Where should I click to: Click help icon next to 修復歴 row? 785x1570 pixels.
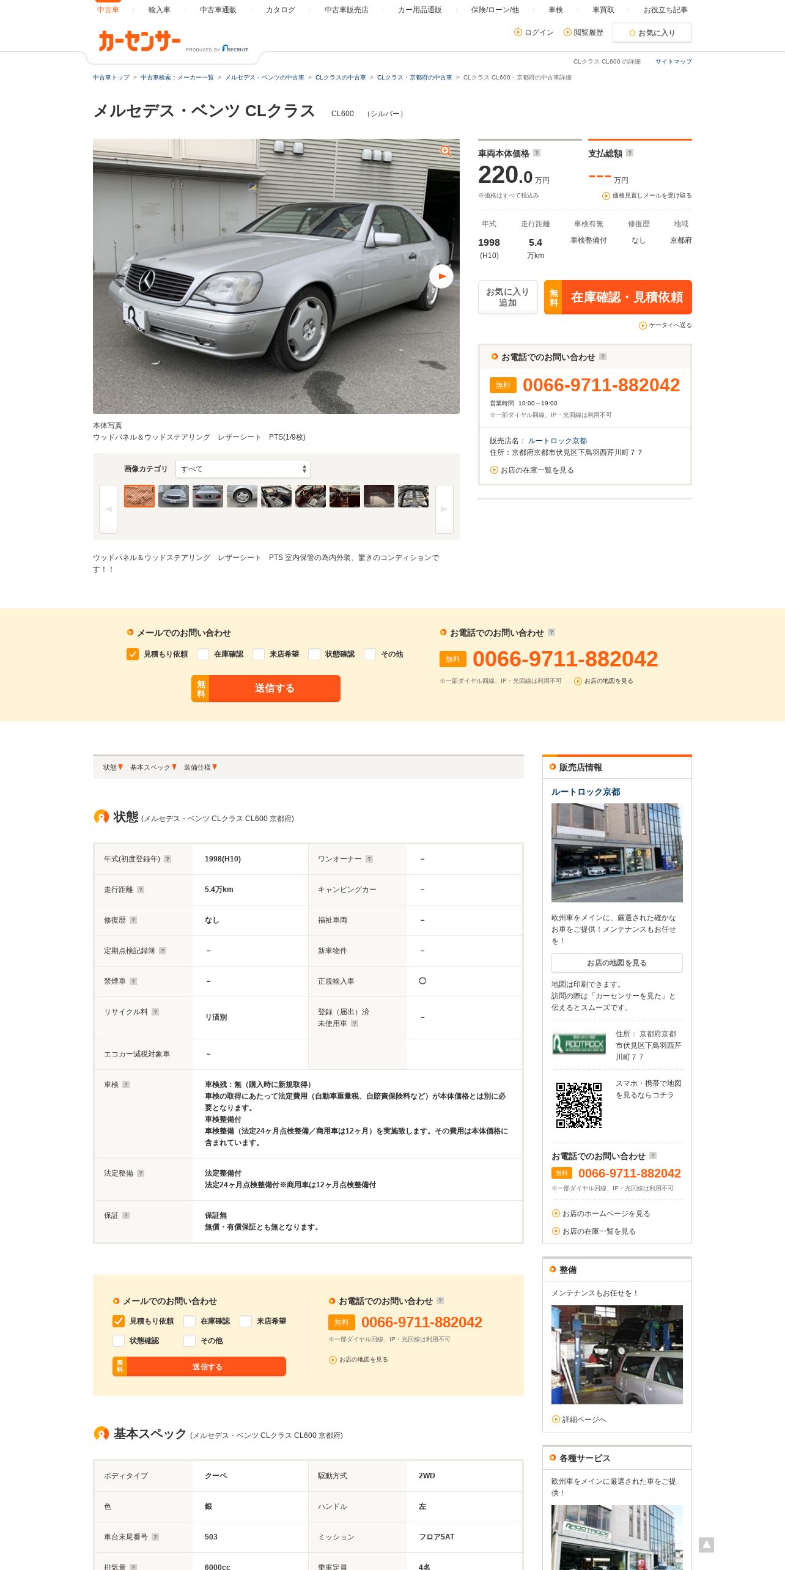point(133,920)
